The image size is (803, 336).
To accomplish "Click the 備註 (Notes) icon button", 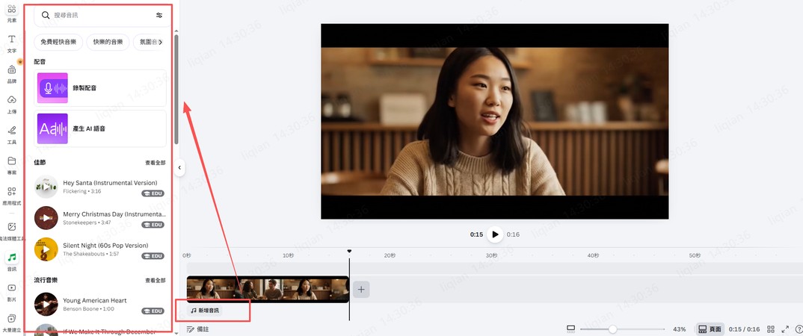I will pyautogui.click(x=197, y=329).
